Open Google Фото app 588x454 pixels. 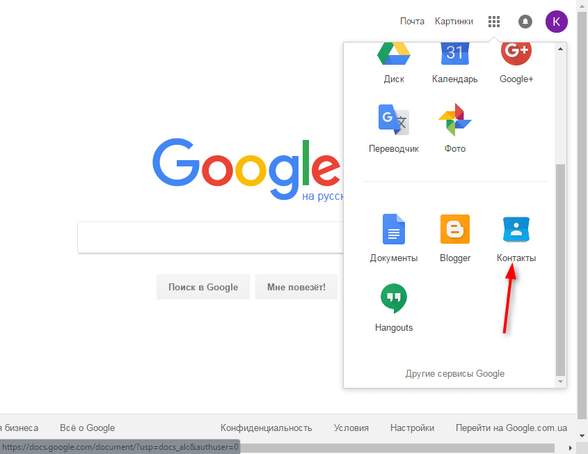pyautogui.click(x=454, y=125)
